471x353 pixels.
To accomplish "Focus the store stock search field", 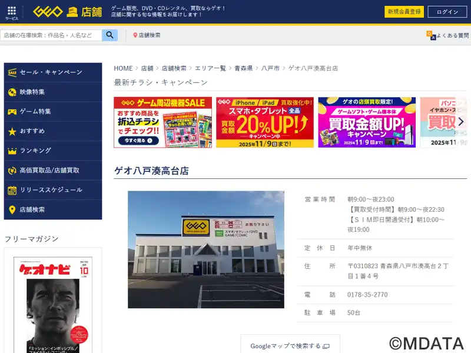I will 51,35.
